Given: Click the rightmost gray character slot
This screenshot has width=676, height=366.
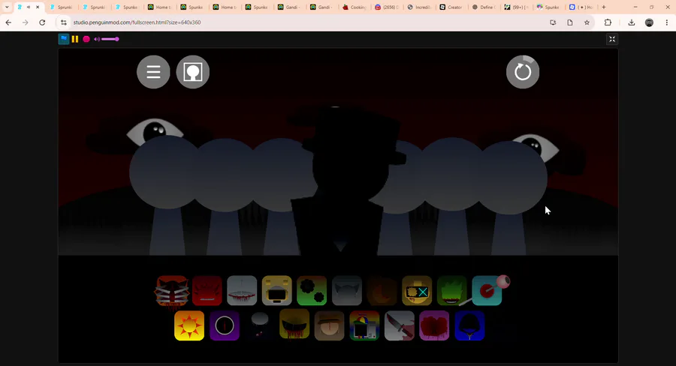Looking at the screenshot, I should click(511, 198).
